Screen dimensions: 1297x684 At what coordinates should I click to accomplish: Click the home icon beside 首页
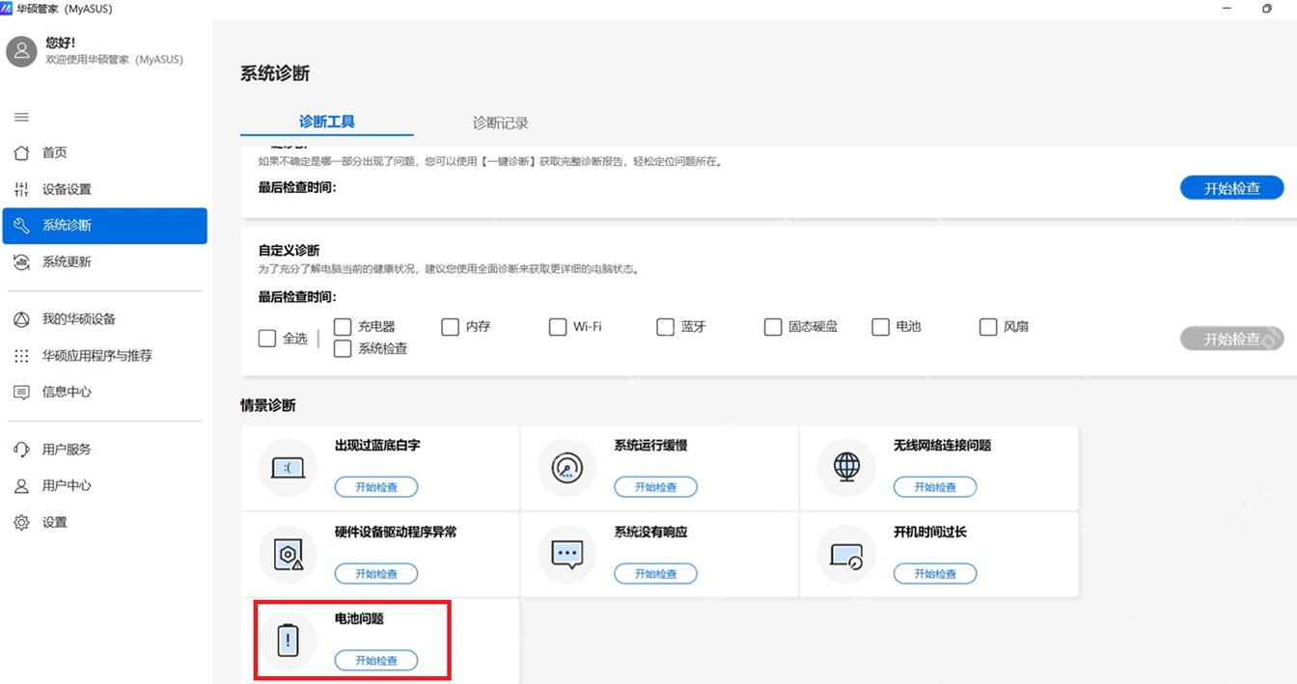coord(21,152)
